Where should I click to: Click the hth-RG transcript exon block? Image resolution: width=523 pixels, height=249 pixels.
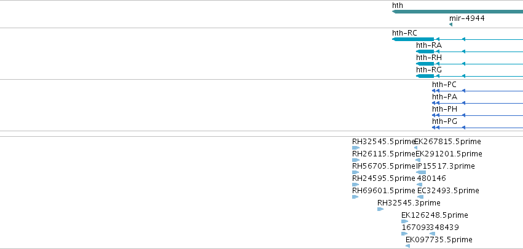point(425,76)
